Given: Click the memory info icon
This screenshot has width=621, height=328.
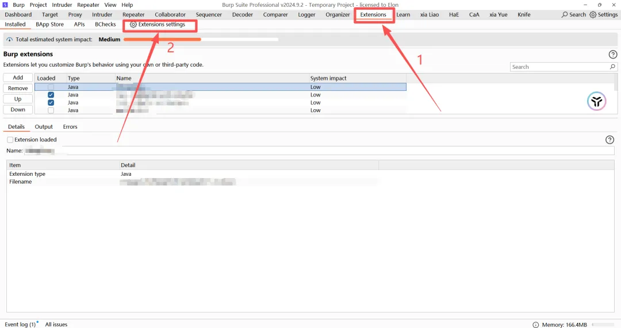Looking at the screenshot, I should tap(535, 325).
